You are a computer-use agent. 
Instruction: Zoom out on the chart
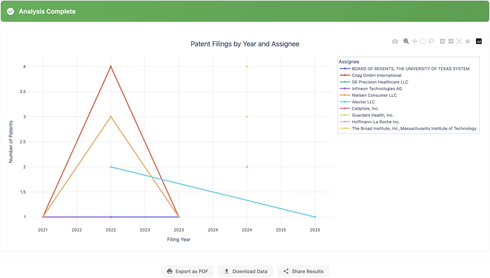451,41
